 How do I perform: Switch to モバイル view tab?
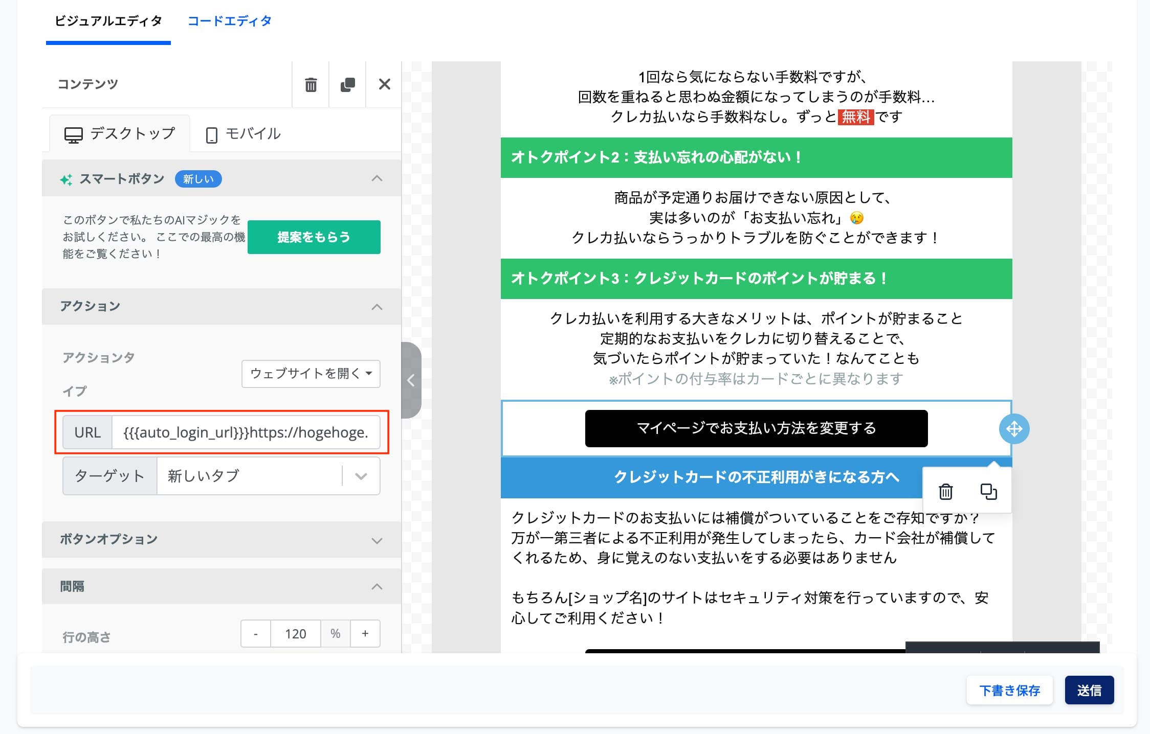click(x=244, y=134)
